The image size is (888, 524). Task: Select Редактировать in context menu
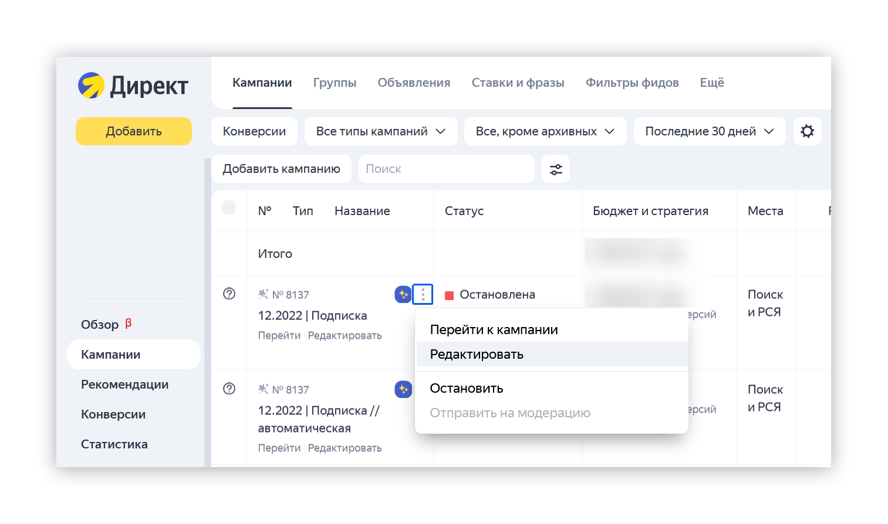pos(552,354)
